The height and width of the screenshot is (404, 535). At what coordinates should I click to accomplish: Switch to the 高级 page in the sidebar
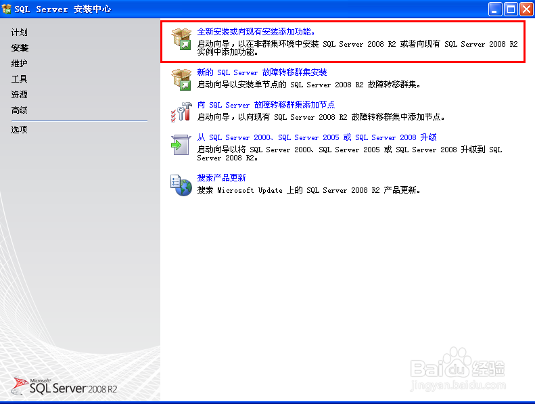coord(19,110)
